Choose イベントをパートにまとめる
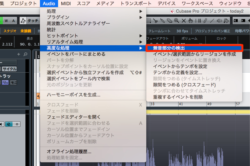 point(93,54)
